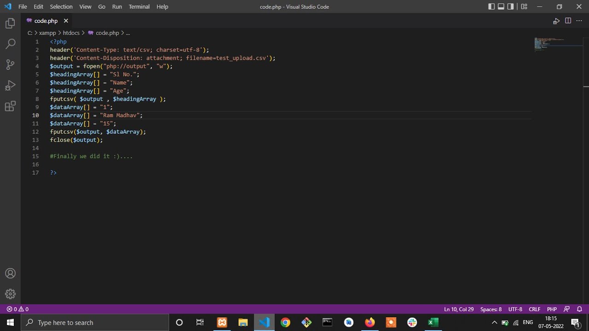Image resolution: width=589 pixels, height=331 pixels.
Task: Open the Go menu
Action: 102,6
